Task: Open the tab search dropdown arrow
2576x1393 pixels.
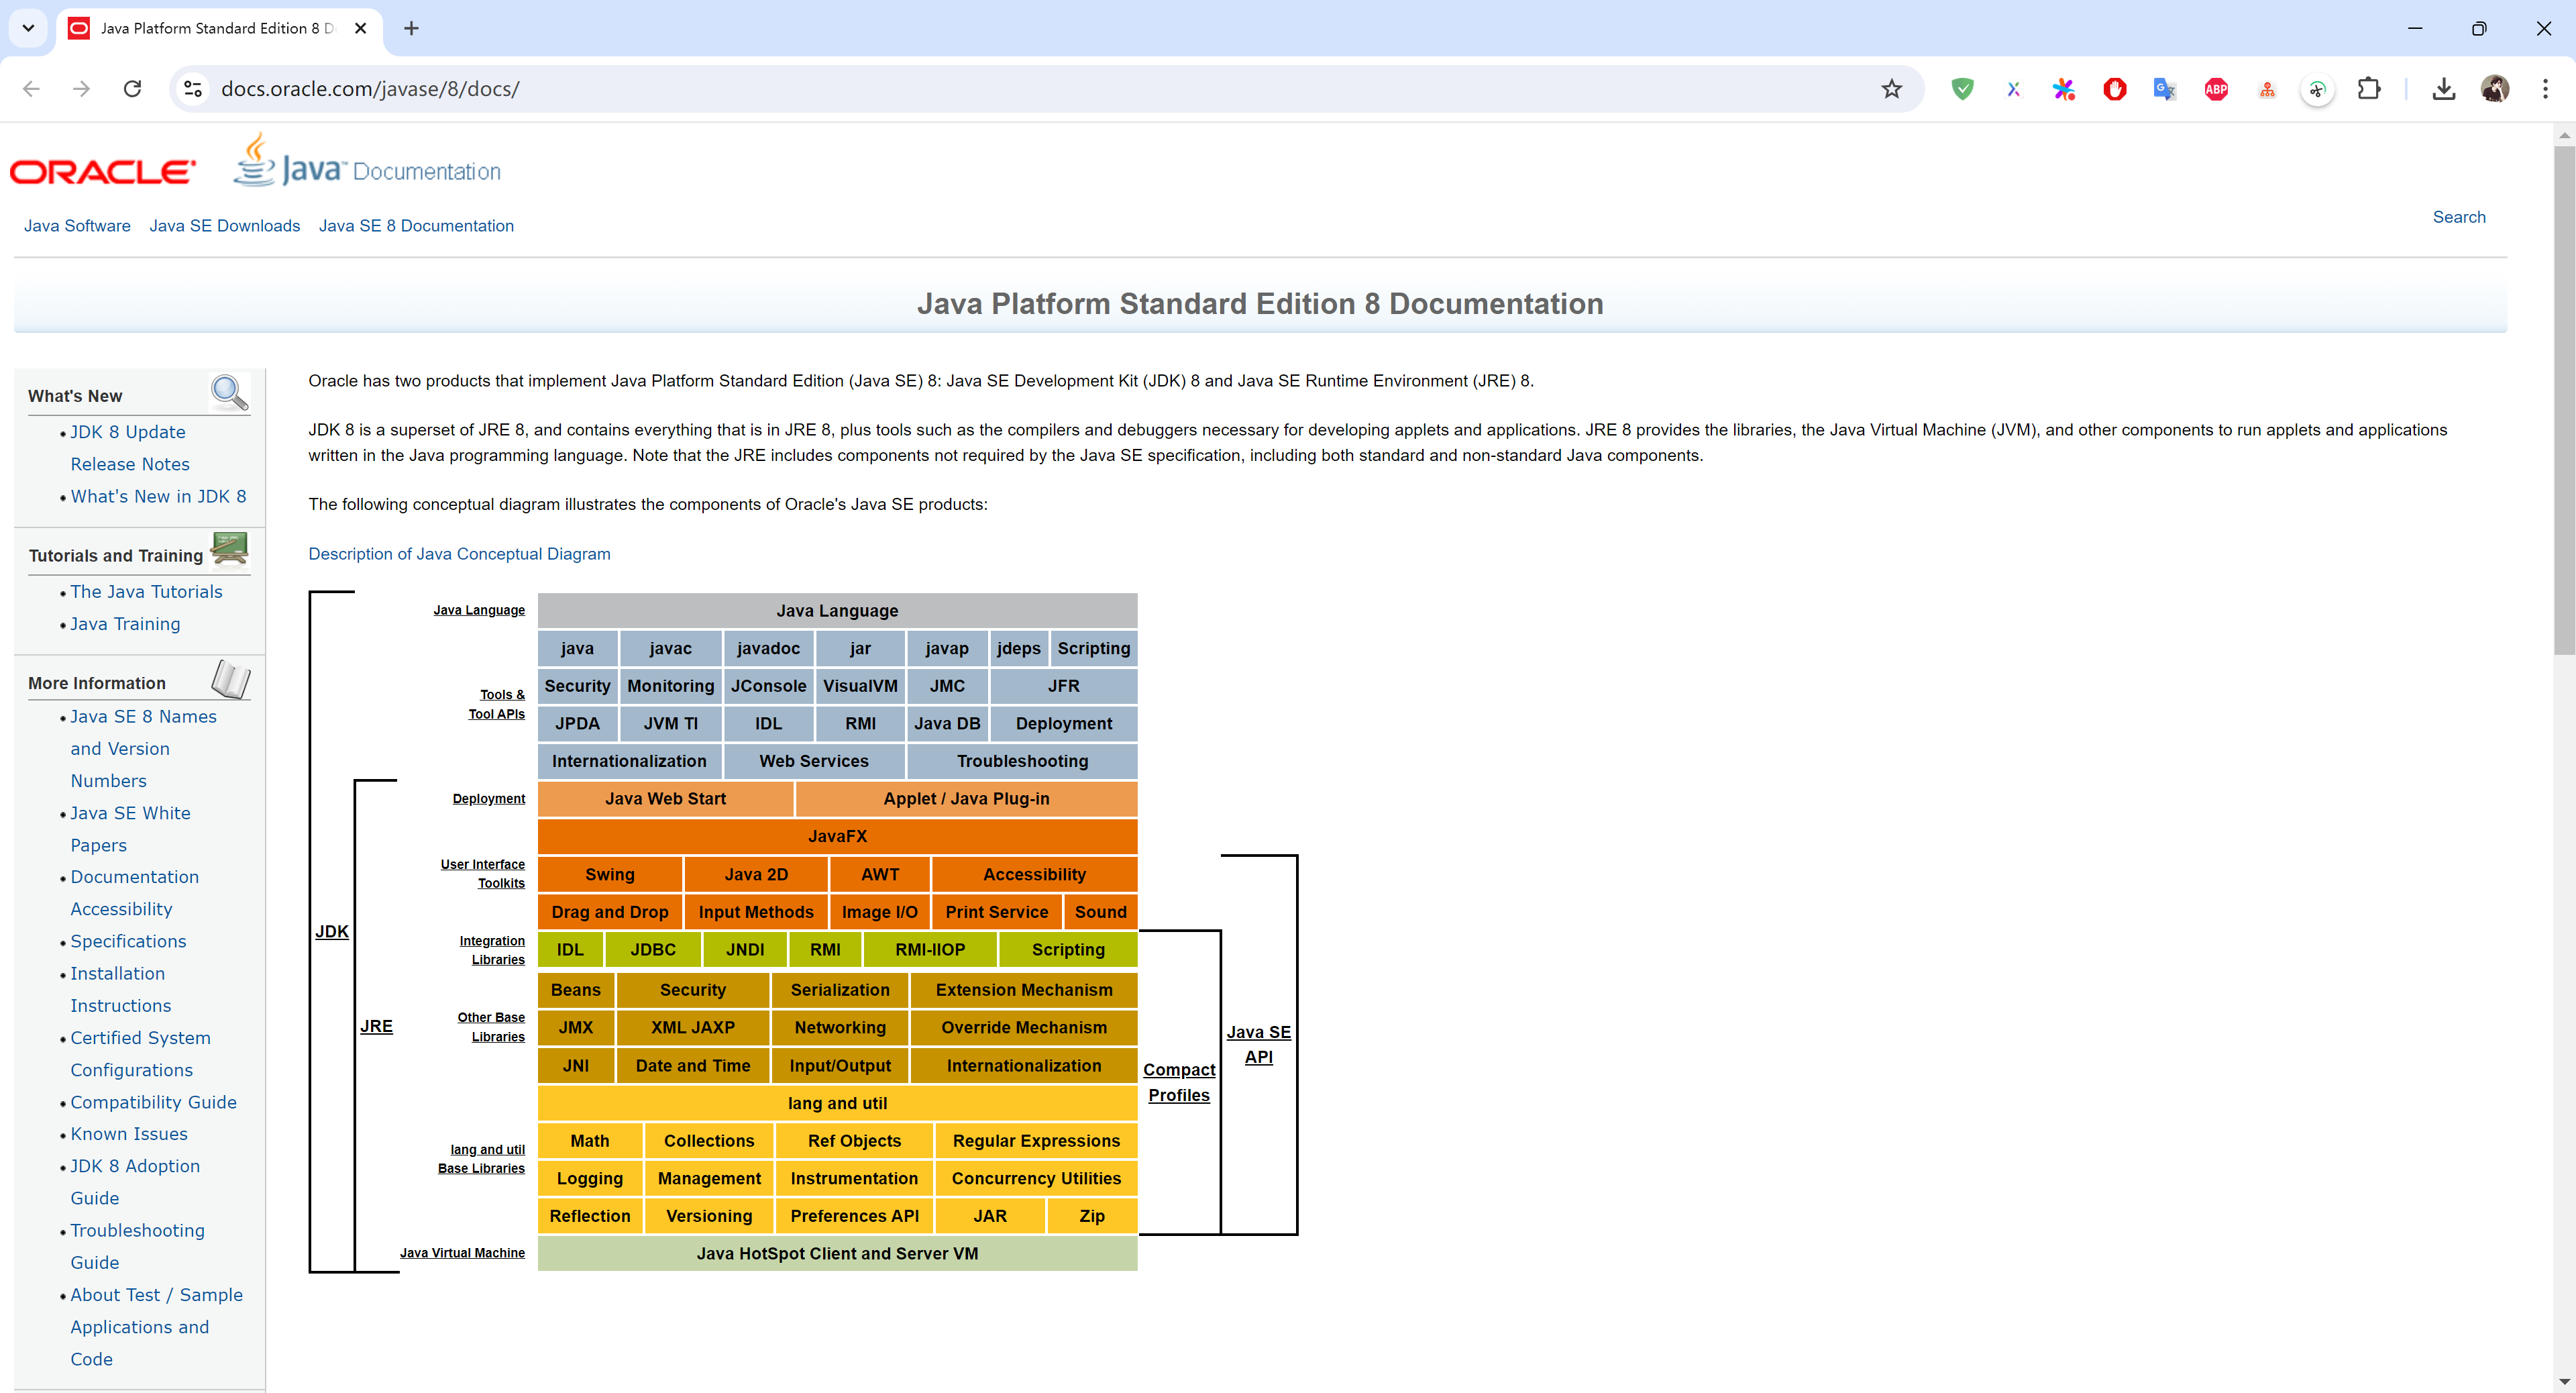Action: [x=28, y=28]
